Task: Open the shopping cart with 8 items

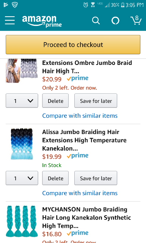Action: (136, 20)
